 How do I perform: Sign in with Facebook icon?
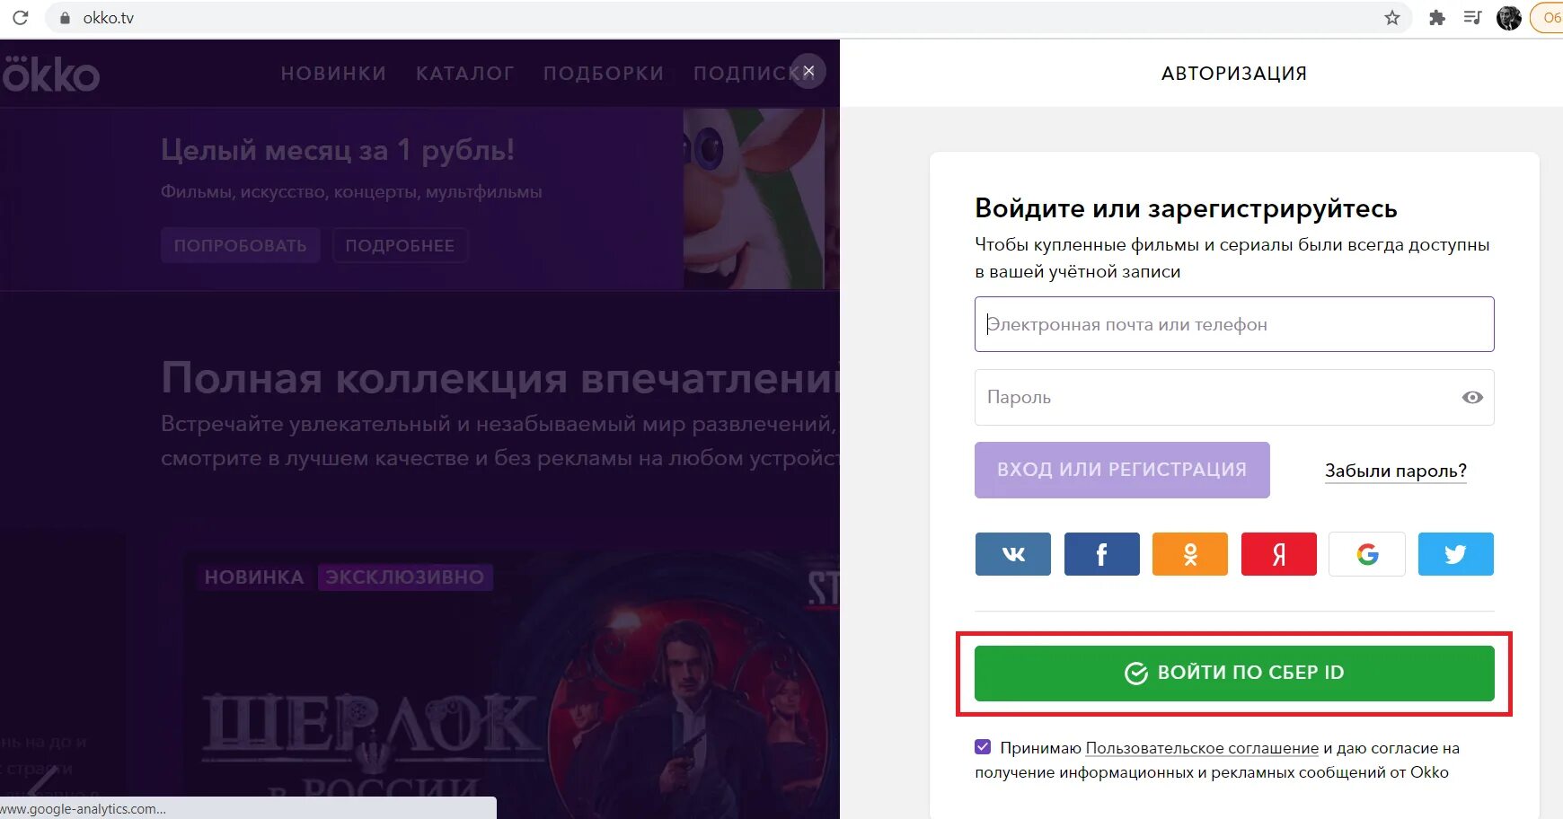tap(1101, 554)
